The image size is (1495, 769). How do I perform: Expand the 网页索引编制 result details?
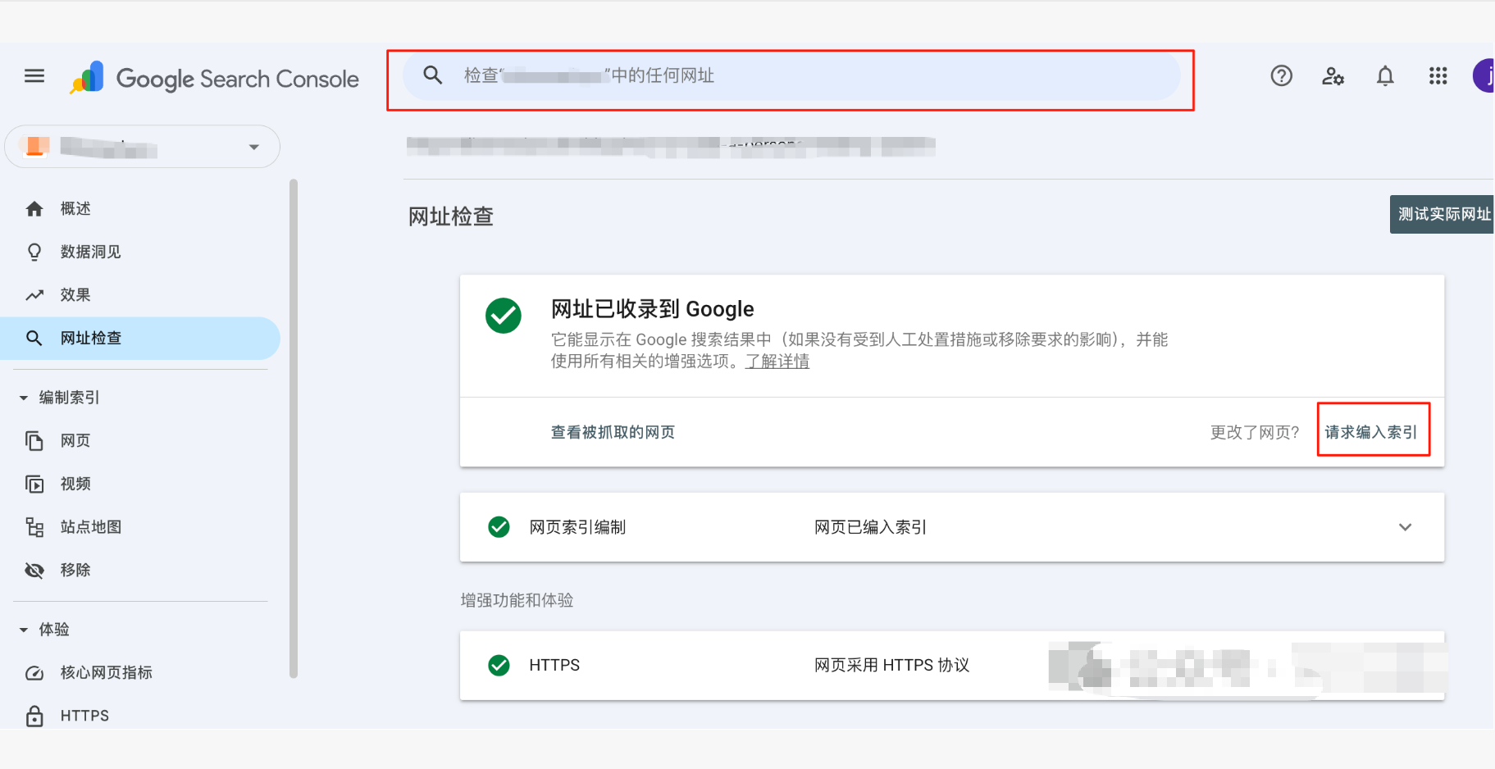1406,527
